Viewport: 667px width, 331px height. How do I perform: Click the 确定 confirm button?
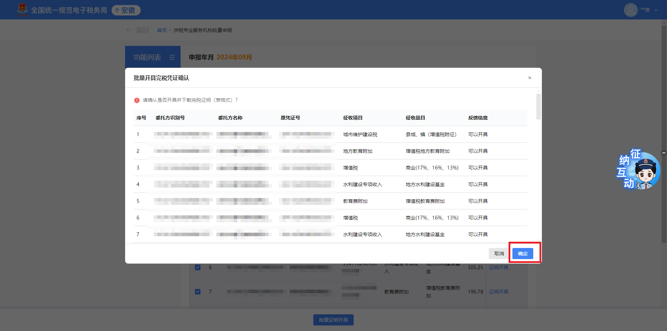click(522, 254)
